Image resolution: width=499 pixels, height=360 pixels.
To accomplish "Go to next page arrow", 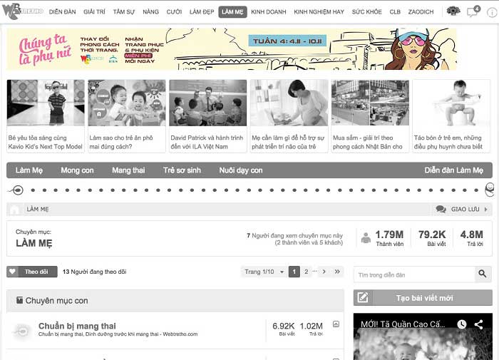I will (324, 272).
